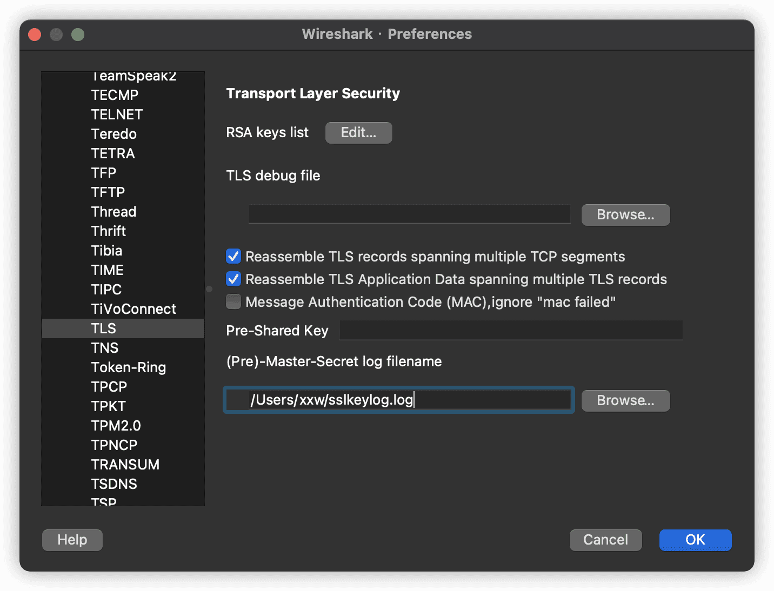774x591 pixels.
Task: Browse for the TLS debug file
Action: pos(625,215)
